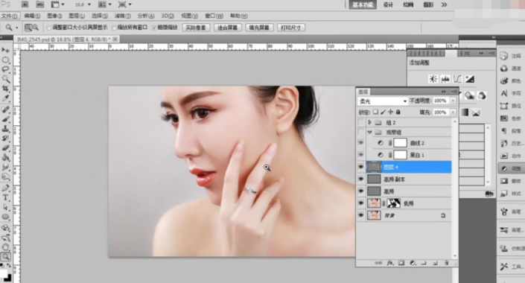Click the Zoom Out mode icon
This screenshot has width=525, height=283.
[x=36, y=28]
